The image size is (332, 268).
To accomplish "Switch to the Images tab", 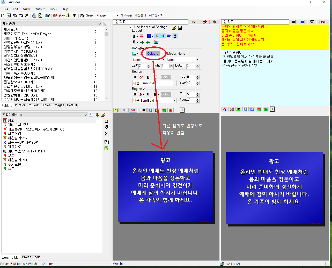I will click(59, 105).
